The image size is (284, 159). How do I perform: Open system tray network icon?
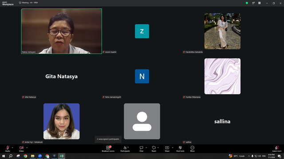(x=256, y=156)
